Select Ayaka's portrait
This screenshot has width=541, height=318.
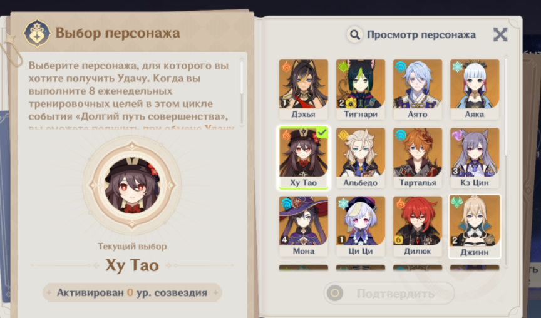click(x=475, y=90)
